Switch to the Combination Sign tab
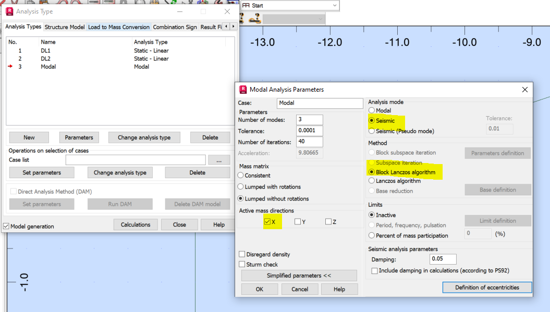Viewport: 550px width, 312px height. (175, 27)
